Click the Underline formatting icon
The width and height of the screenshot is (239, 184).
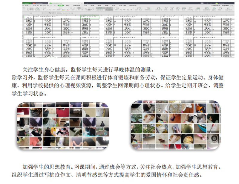coord(50,10)
